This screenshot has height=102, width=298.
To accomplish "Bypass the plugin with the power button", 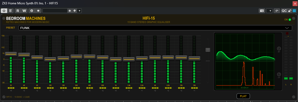I will [4, 11].
